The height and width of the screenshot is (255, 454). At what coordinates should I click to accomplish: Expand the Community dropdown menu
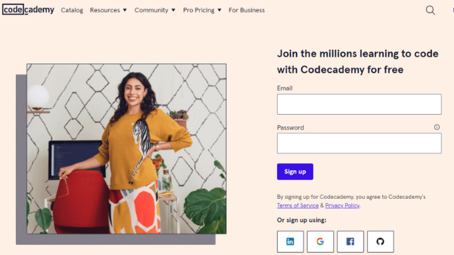tap(154, 10)
